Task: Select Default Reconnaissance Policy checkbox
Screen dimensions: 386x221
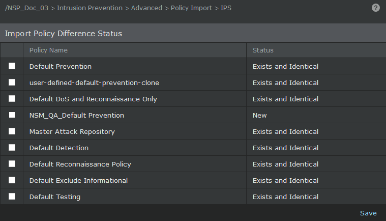Action: click(12, 164)
